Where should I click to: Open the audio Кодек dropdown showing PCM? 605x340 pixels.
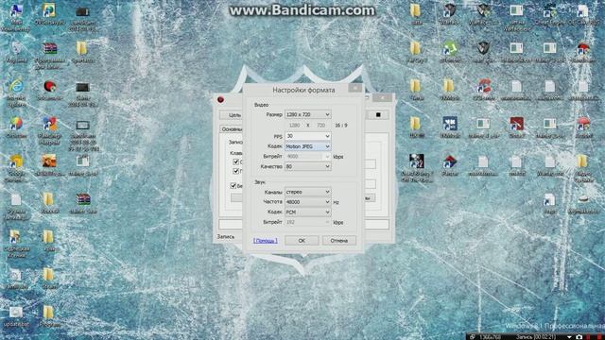[x=307, y=212]
